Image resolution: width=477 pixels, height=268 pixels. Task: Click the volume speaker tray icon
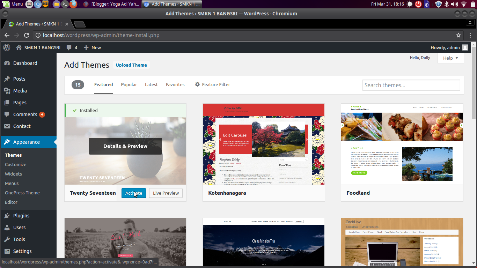[455, 4]
